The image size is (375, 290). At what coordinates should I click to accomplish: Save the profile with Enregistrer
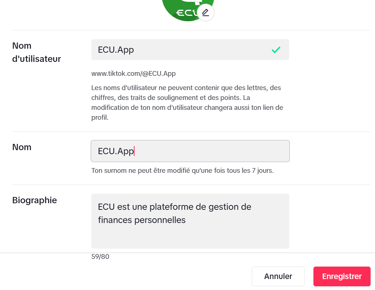coord(342,276)
